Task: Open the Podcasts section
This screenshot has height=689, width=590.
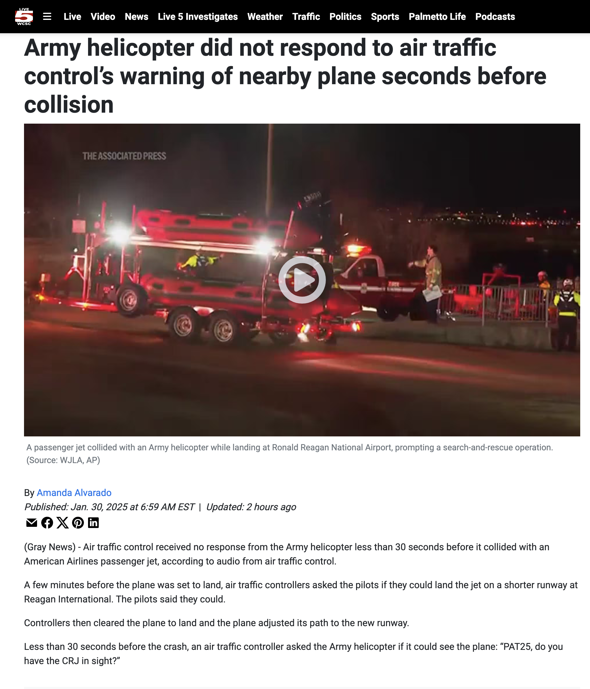Action: [x=495, y=17]
